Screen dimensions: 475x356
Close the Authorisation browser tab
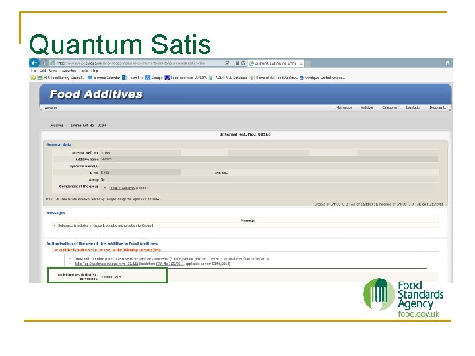301,63
